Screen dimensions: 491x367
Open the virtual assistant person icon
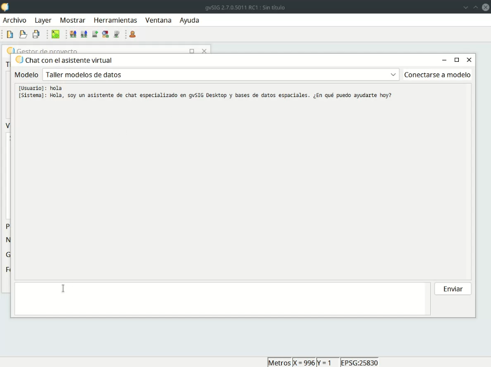point(133,34)
